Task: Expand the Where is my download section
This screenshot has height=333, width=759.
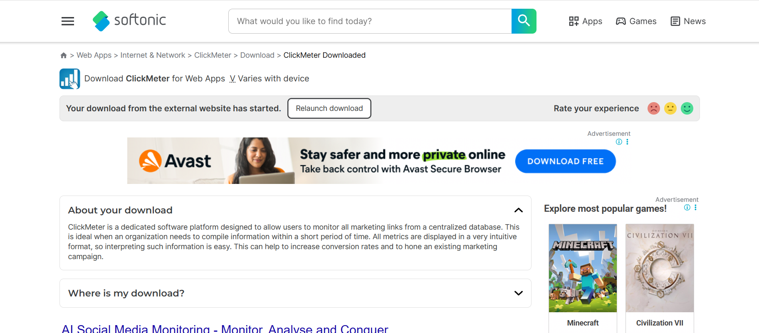Action: (518, 293)
